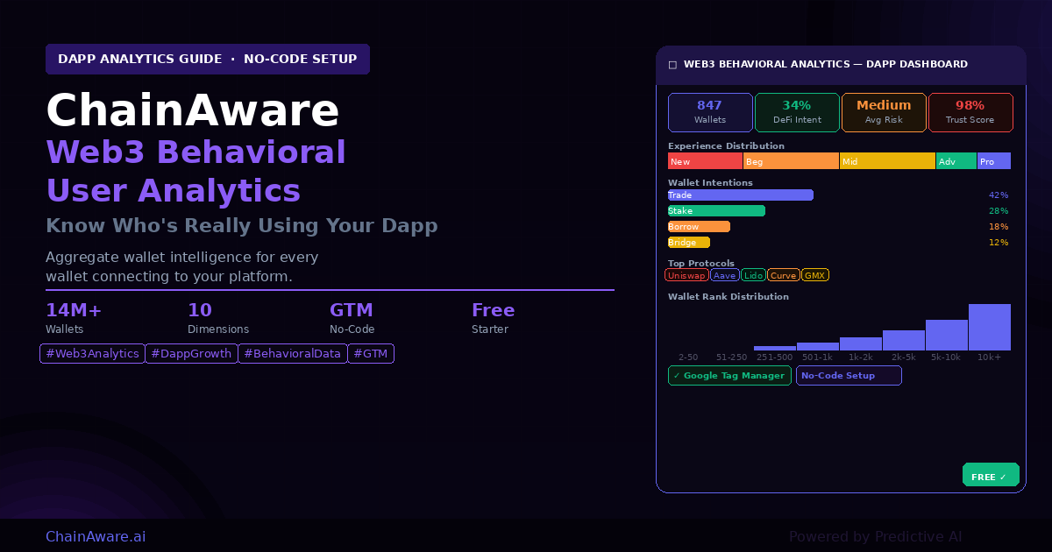Click the Trade intention bar
This screenshot has height=552, width=1052.
pyautogui.click(x=740, y=195)
